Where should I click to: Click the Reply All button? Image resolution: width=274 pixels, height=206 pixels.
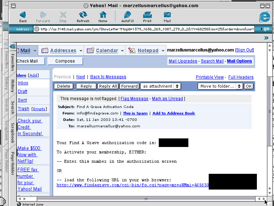pos(108,86)
